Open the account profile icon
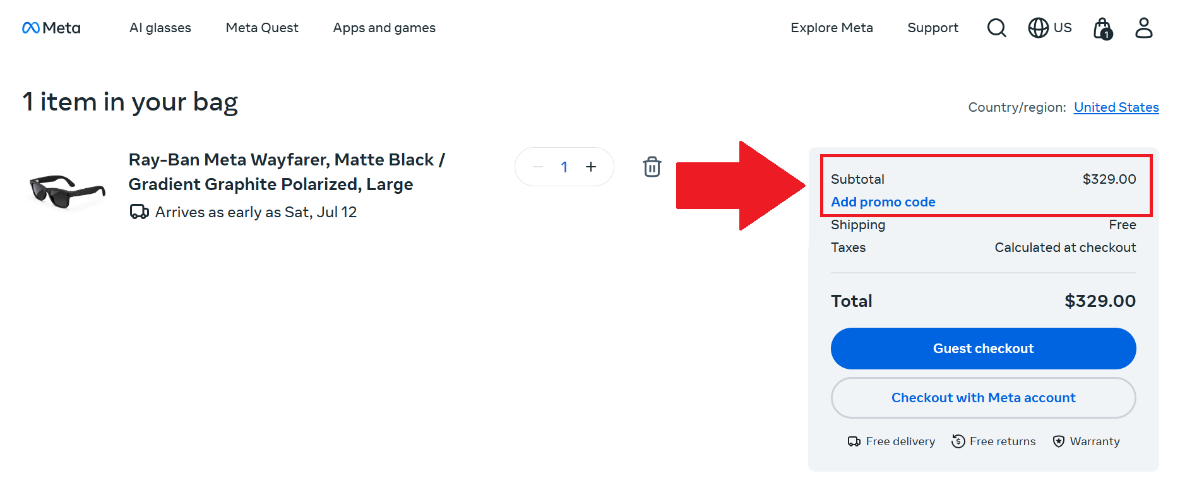This screenshot has width=1180, height=502. pos(1143,28)
